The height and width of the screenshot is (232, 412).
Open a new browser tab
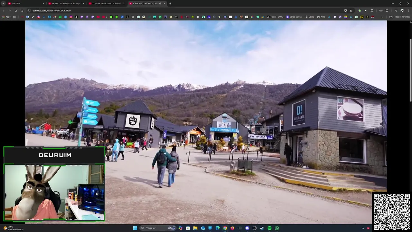coord(170,3)
